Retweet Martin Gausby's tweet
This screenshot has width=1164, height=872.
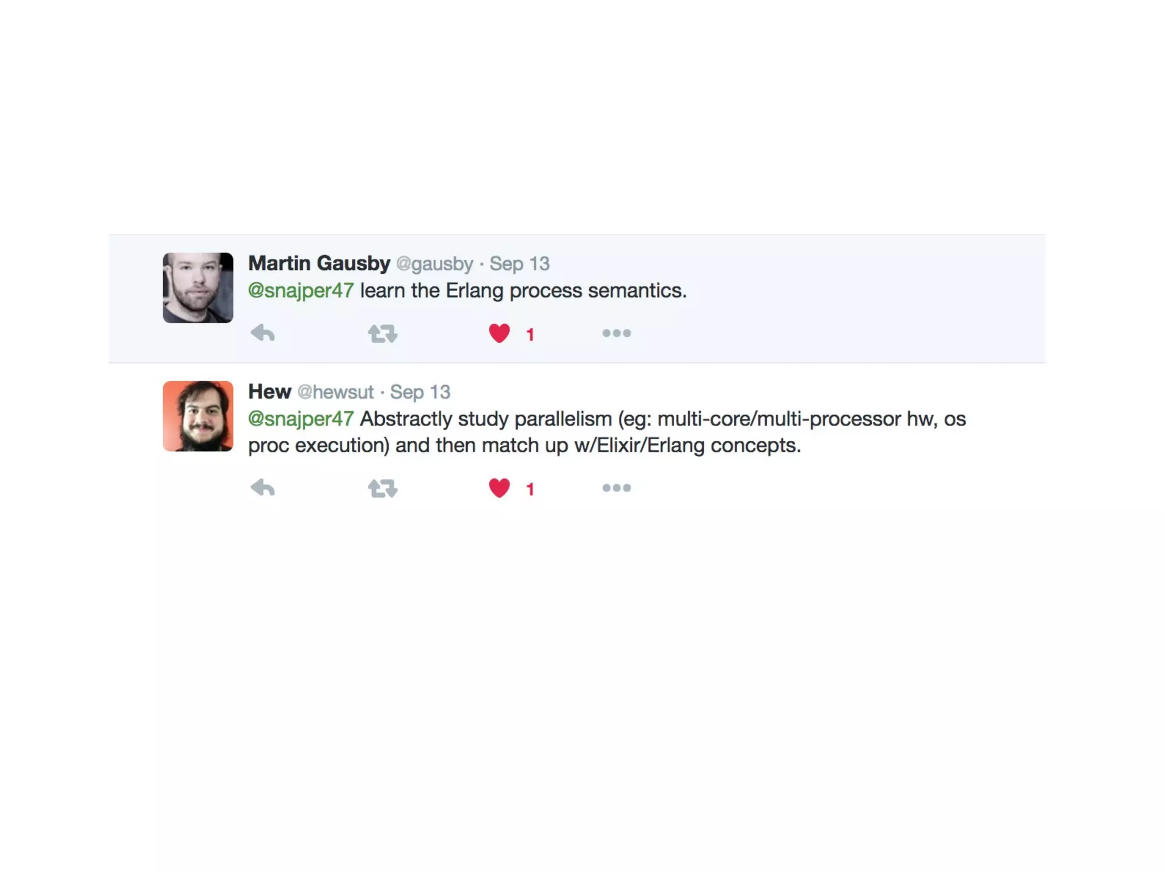(x=383, y=333)
